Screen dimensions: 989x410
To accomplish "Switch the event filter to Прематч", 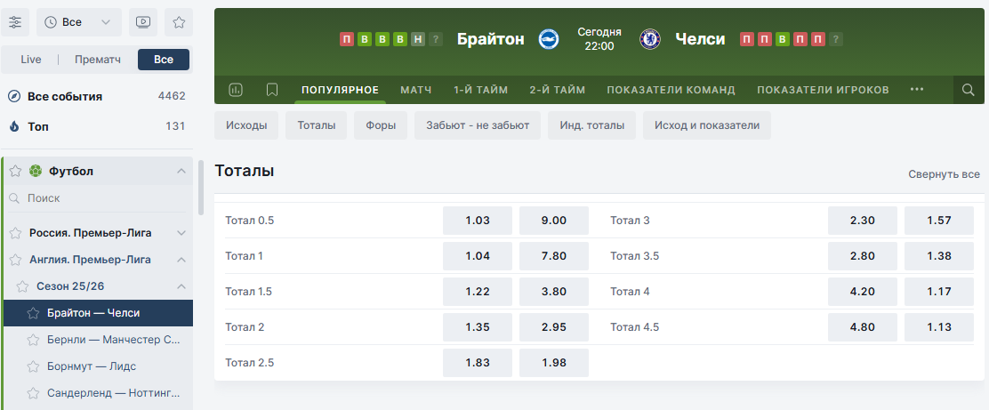I will [98, 60].
